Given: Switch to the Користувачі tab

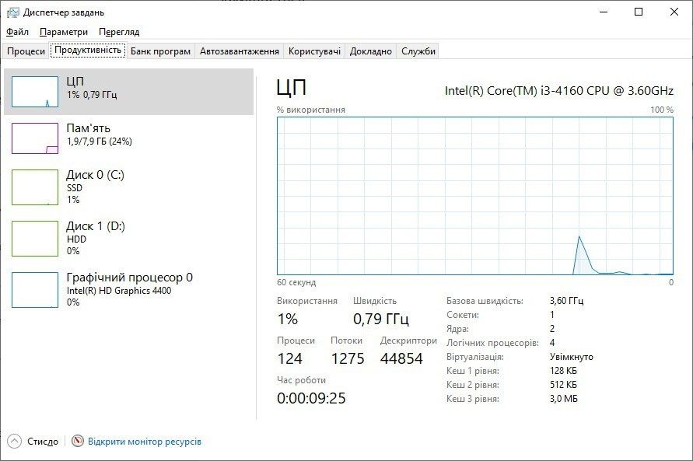Looking at the screenshot, I should [314, 51].
